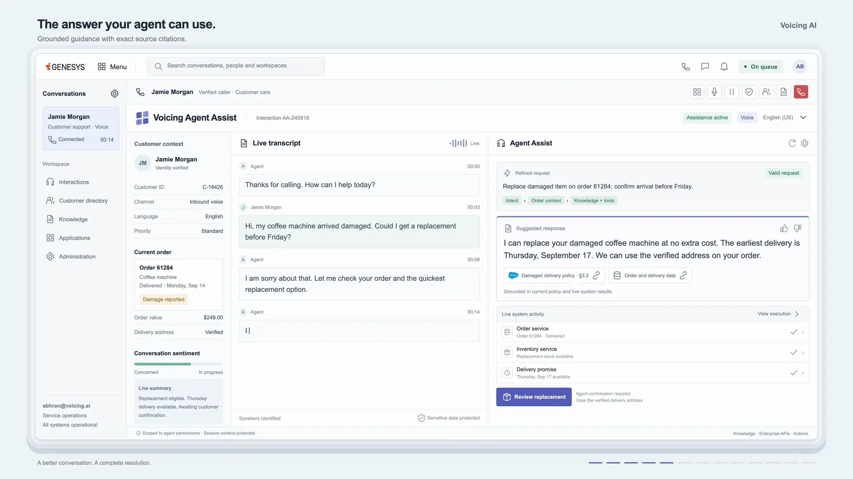Click the Knowledge + tools step chip

coord(594,200)
